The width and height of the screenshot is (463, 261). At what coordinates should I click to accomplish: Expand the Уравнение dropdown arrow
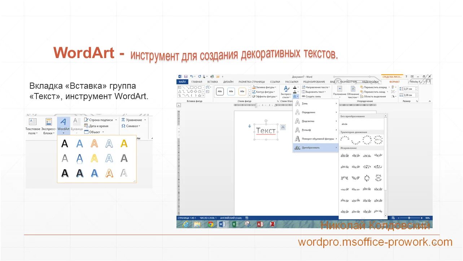(145, 120)
